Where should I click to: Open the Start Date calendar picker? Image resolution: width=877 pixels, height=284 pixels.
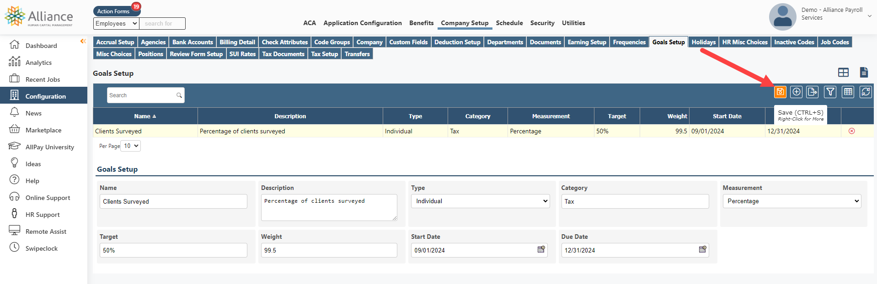541,250
